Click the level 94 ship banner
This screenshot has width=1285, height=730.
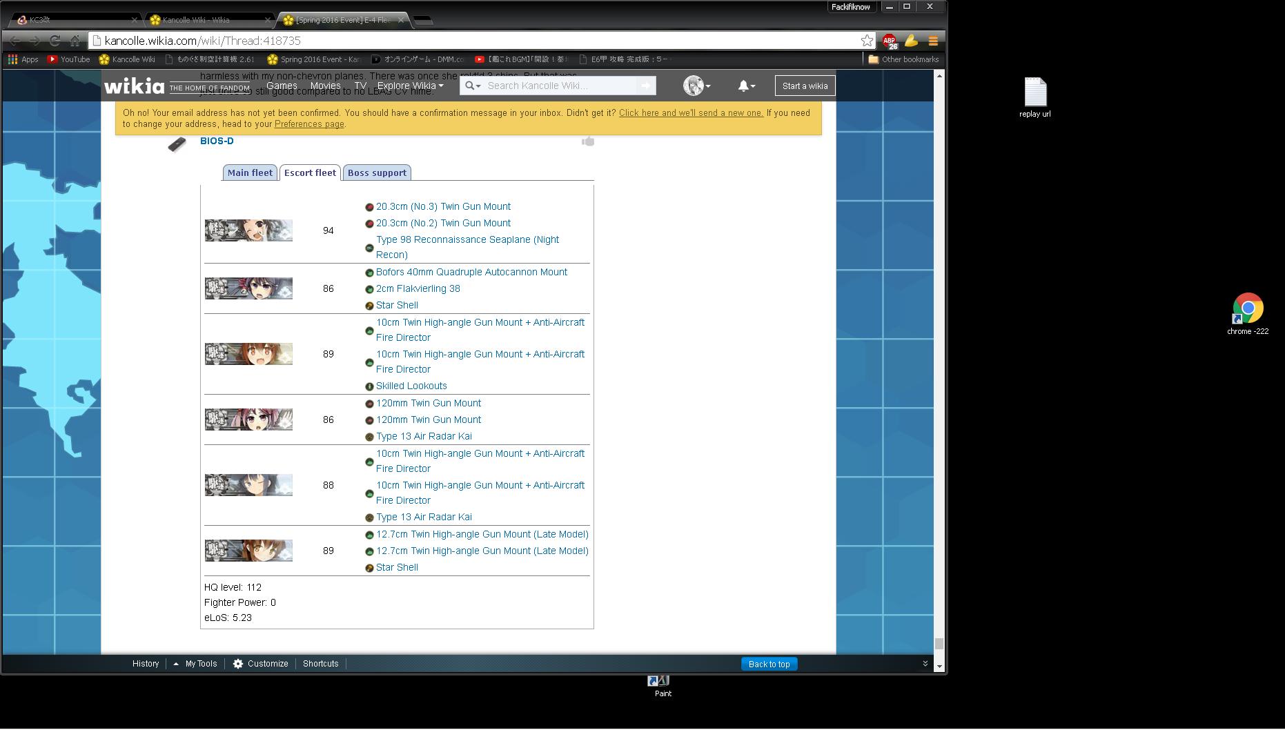tap(248, 230)
